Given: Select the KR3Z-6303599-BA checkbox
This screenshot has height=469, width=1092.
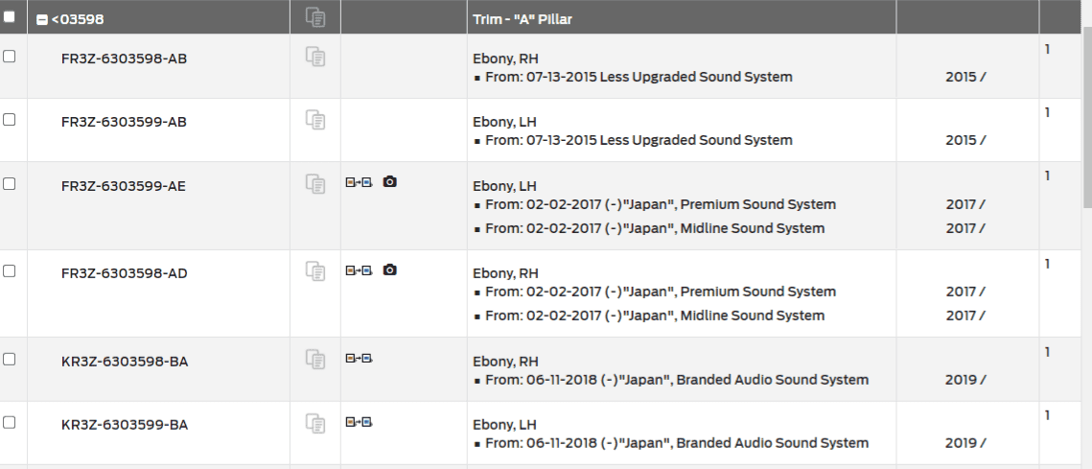Looking at the screenshot, I should [9, 422].
